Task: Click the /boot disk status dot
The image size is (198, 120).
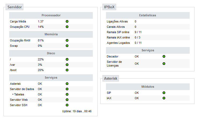Action: pyautogui.click(x=67, y=70)
